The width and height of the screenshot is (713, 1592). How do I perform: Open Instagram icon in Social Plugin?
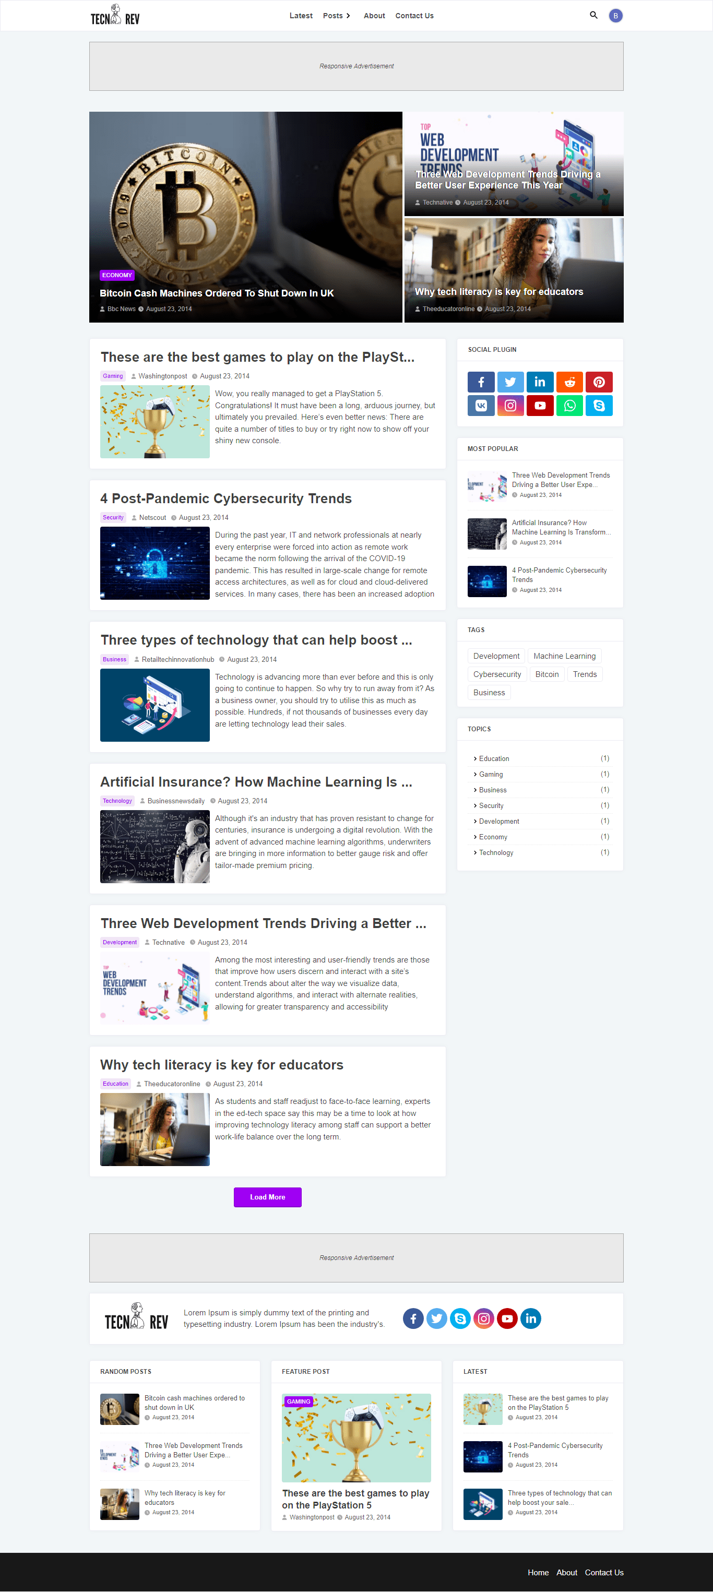point(510,406)
